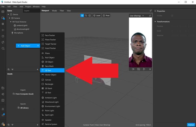Screen dimensions: 196x127
Task: Open the Window menu
Action: click(x=36, y=7)
